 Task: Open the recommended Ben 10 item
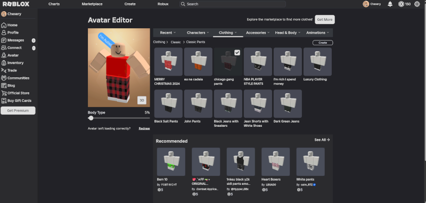[171, 161]
